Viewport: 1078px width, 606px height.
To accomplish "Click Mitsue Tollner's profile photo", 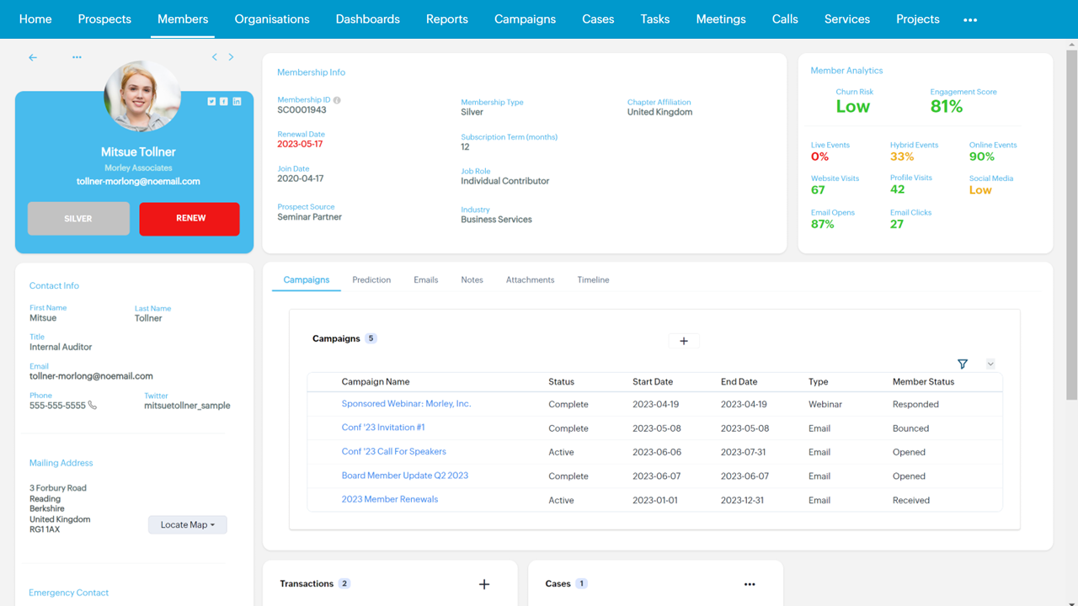I will coord(141,96).
